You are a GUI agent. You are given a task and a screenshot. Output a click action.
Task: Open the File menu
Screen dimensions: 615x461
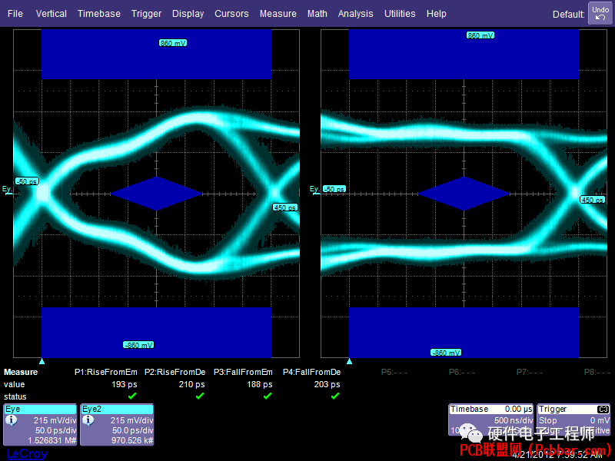pyautogui.click(x=15, y=14)
